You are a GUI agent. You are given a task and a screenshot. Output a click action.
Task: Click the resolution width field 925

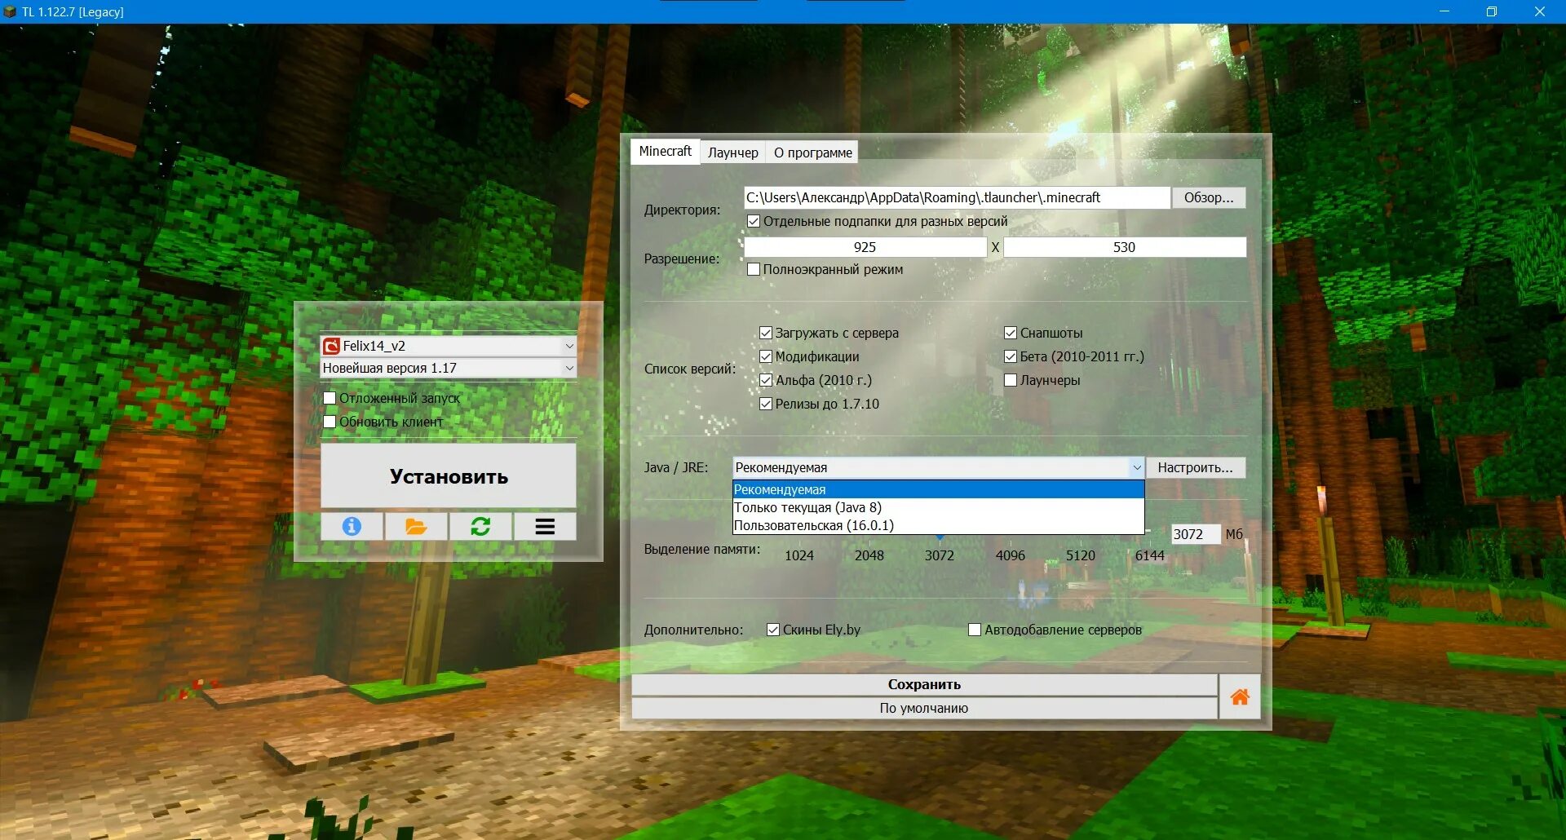tap(865, 247)
